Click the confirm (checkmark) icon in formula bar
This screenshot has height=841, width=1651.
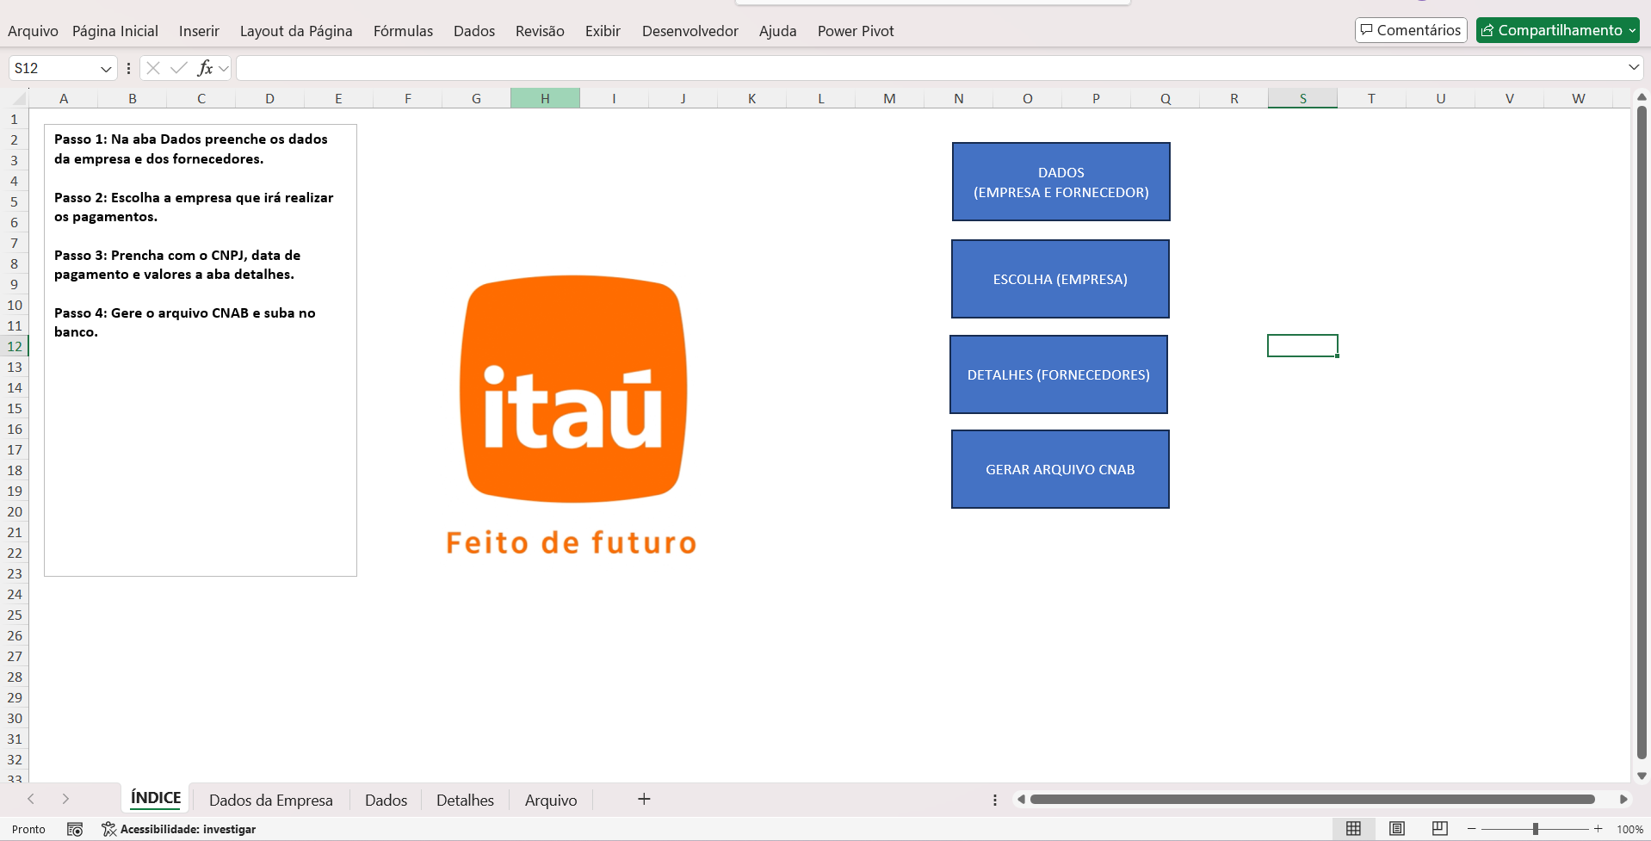point(178,67)
